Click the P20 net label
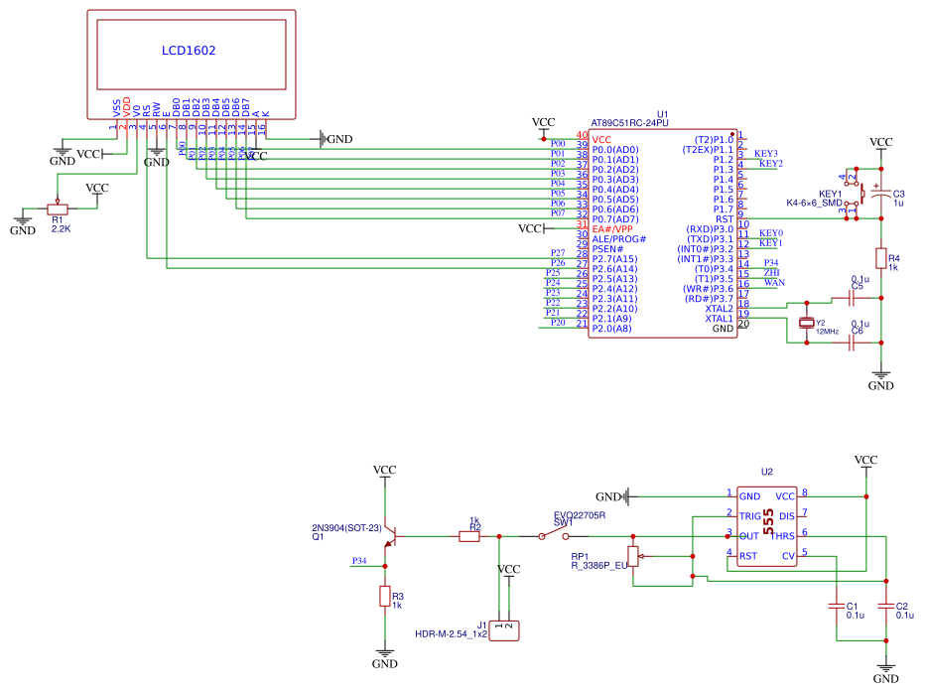Screen dimensions: 925x695 [558, 323]
